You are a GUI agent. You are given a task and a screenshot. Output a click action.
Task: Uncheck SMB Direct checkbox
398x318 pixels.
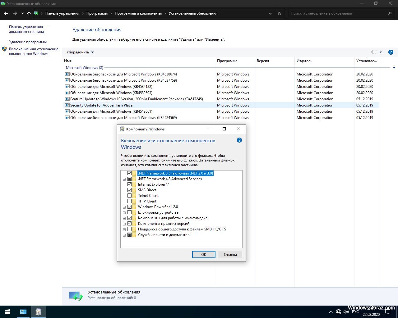130,190
